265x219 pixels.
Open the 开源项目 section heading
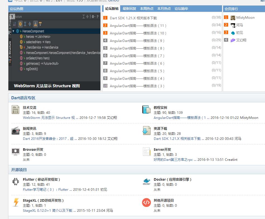coord(19,170)
